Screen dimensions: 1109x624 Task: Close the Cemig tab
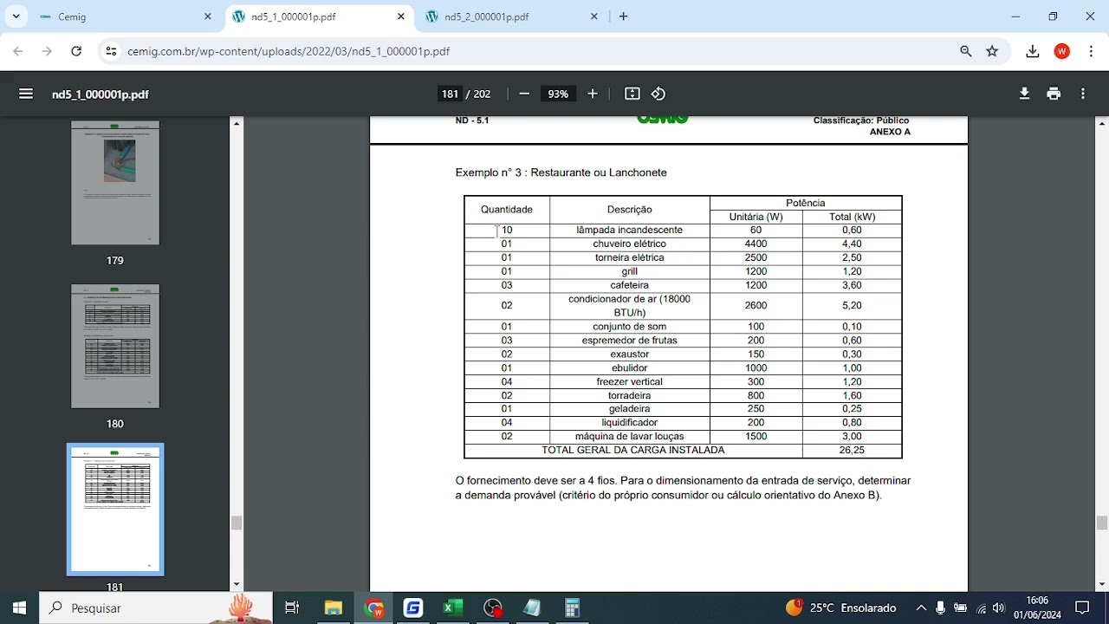tap(208, 16)
